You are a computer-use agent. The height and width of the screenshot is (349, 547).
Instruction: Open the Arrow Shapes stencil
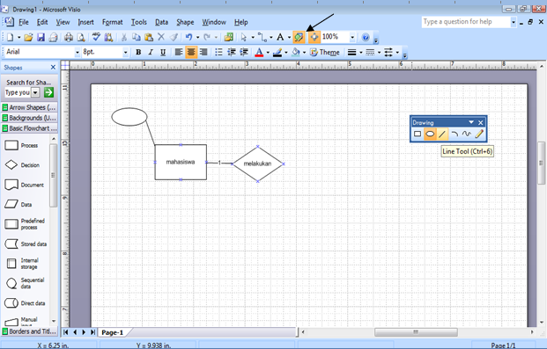pyautogui.click(x=29, y=107)
